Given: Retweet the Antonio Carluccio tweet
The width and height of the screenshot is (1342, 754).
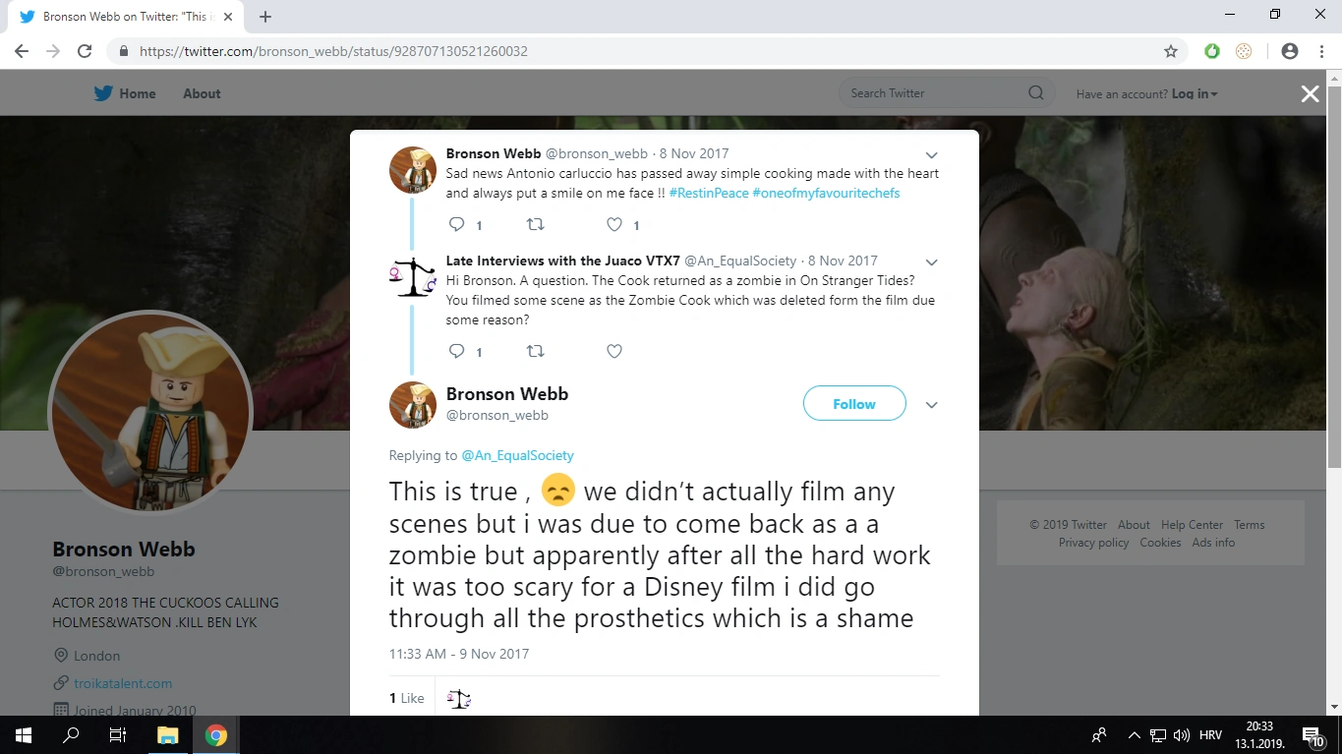Looking at the screenshot, I should click(x=535, y=225).
